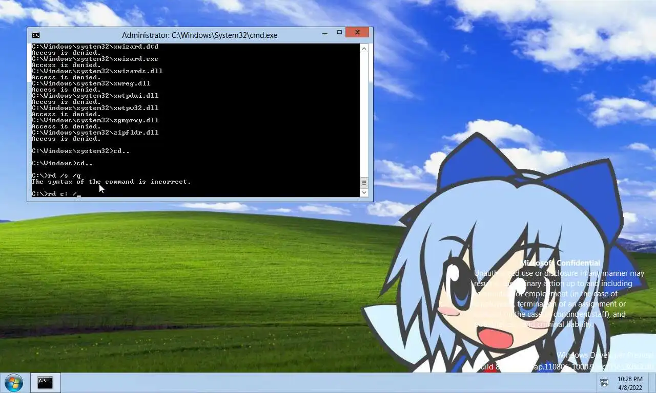Click the console scrollbar up arrow
656x393 pixels.
coord(364,48)
